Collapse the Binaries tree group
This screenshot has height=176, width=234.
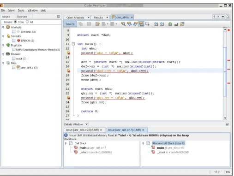coord(3,54)
